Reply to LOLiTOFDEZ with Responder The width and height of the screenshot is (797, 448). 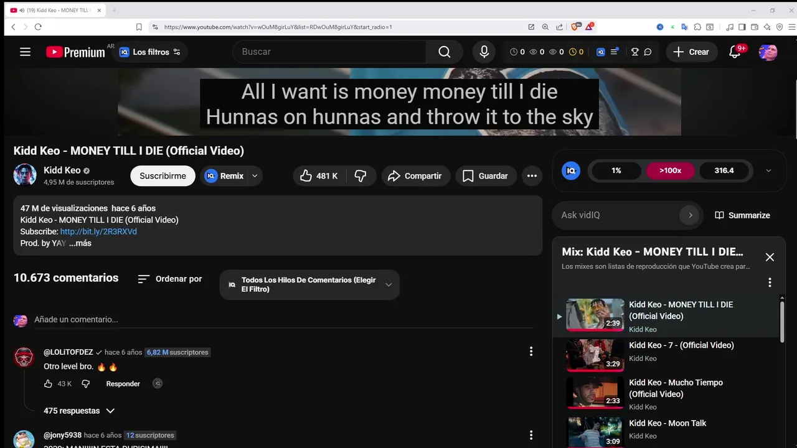click(x=123, y=384)
